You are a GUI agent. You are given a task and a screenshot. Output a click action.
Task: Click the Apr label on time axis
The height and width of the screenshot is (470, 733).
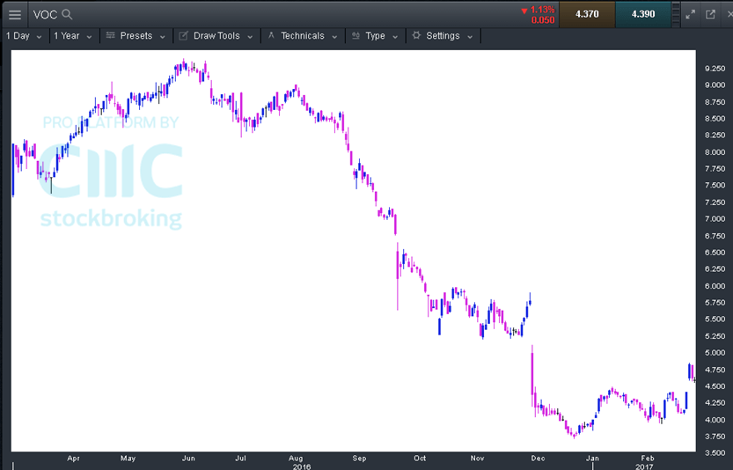click(x=73, y=459)
